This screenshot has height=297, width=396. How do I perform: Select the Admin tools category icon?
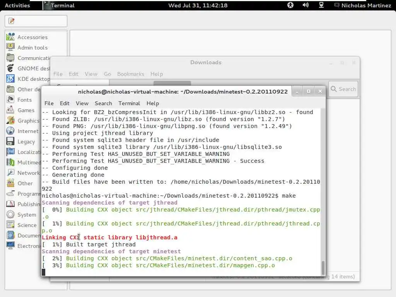point(10,47)
